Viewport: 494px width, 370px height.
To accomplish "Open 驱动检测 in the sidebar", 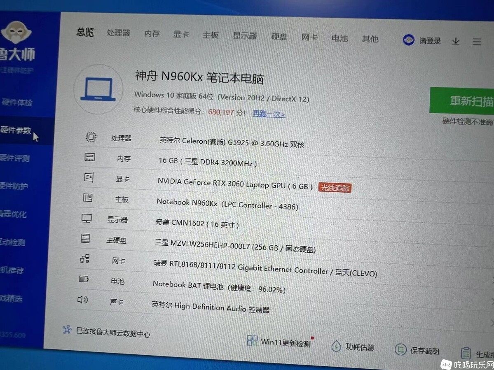I will tap(12, 242).
